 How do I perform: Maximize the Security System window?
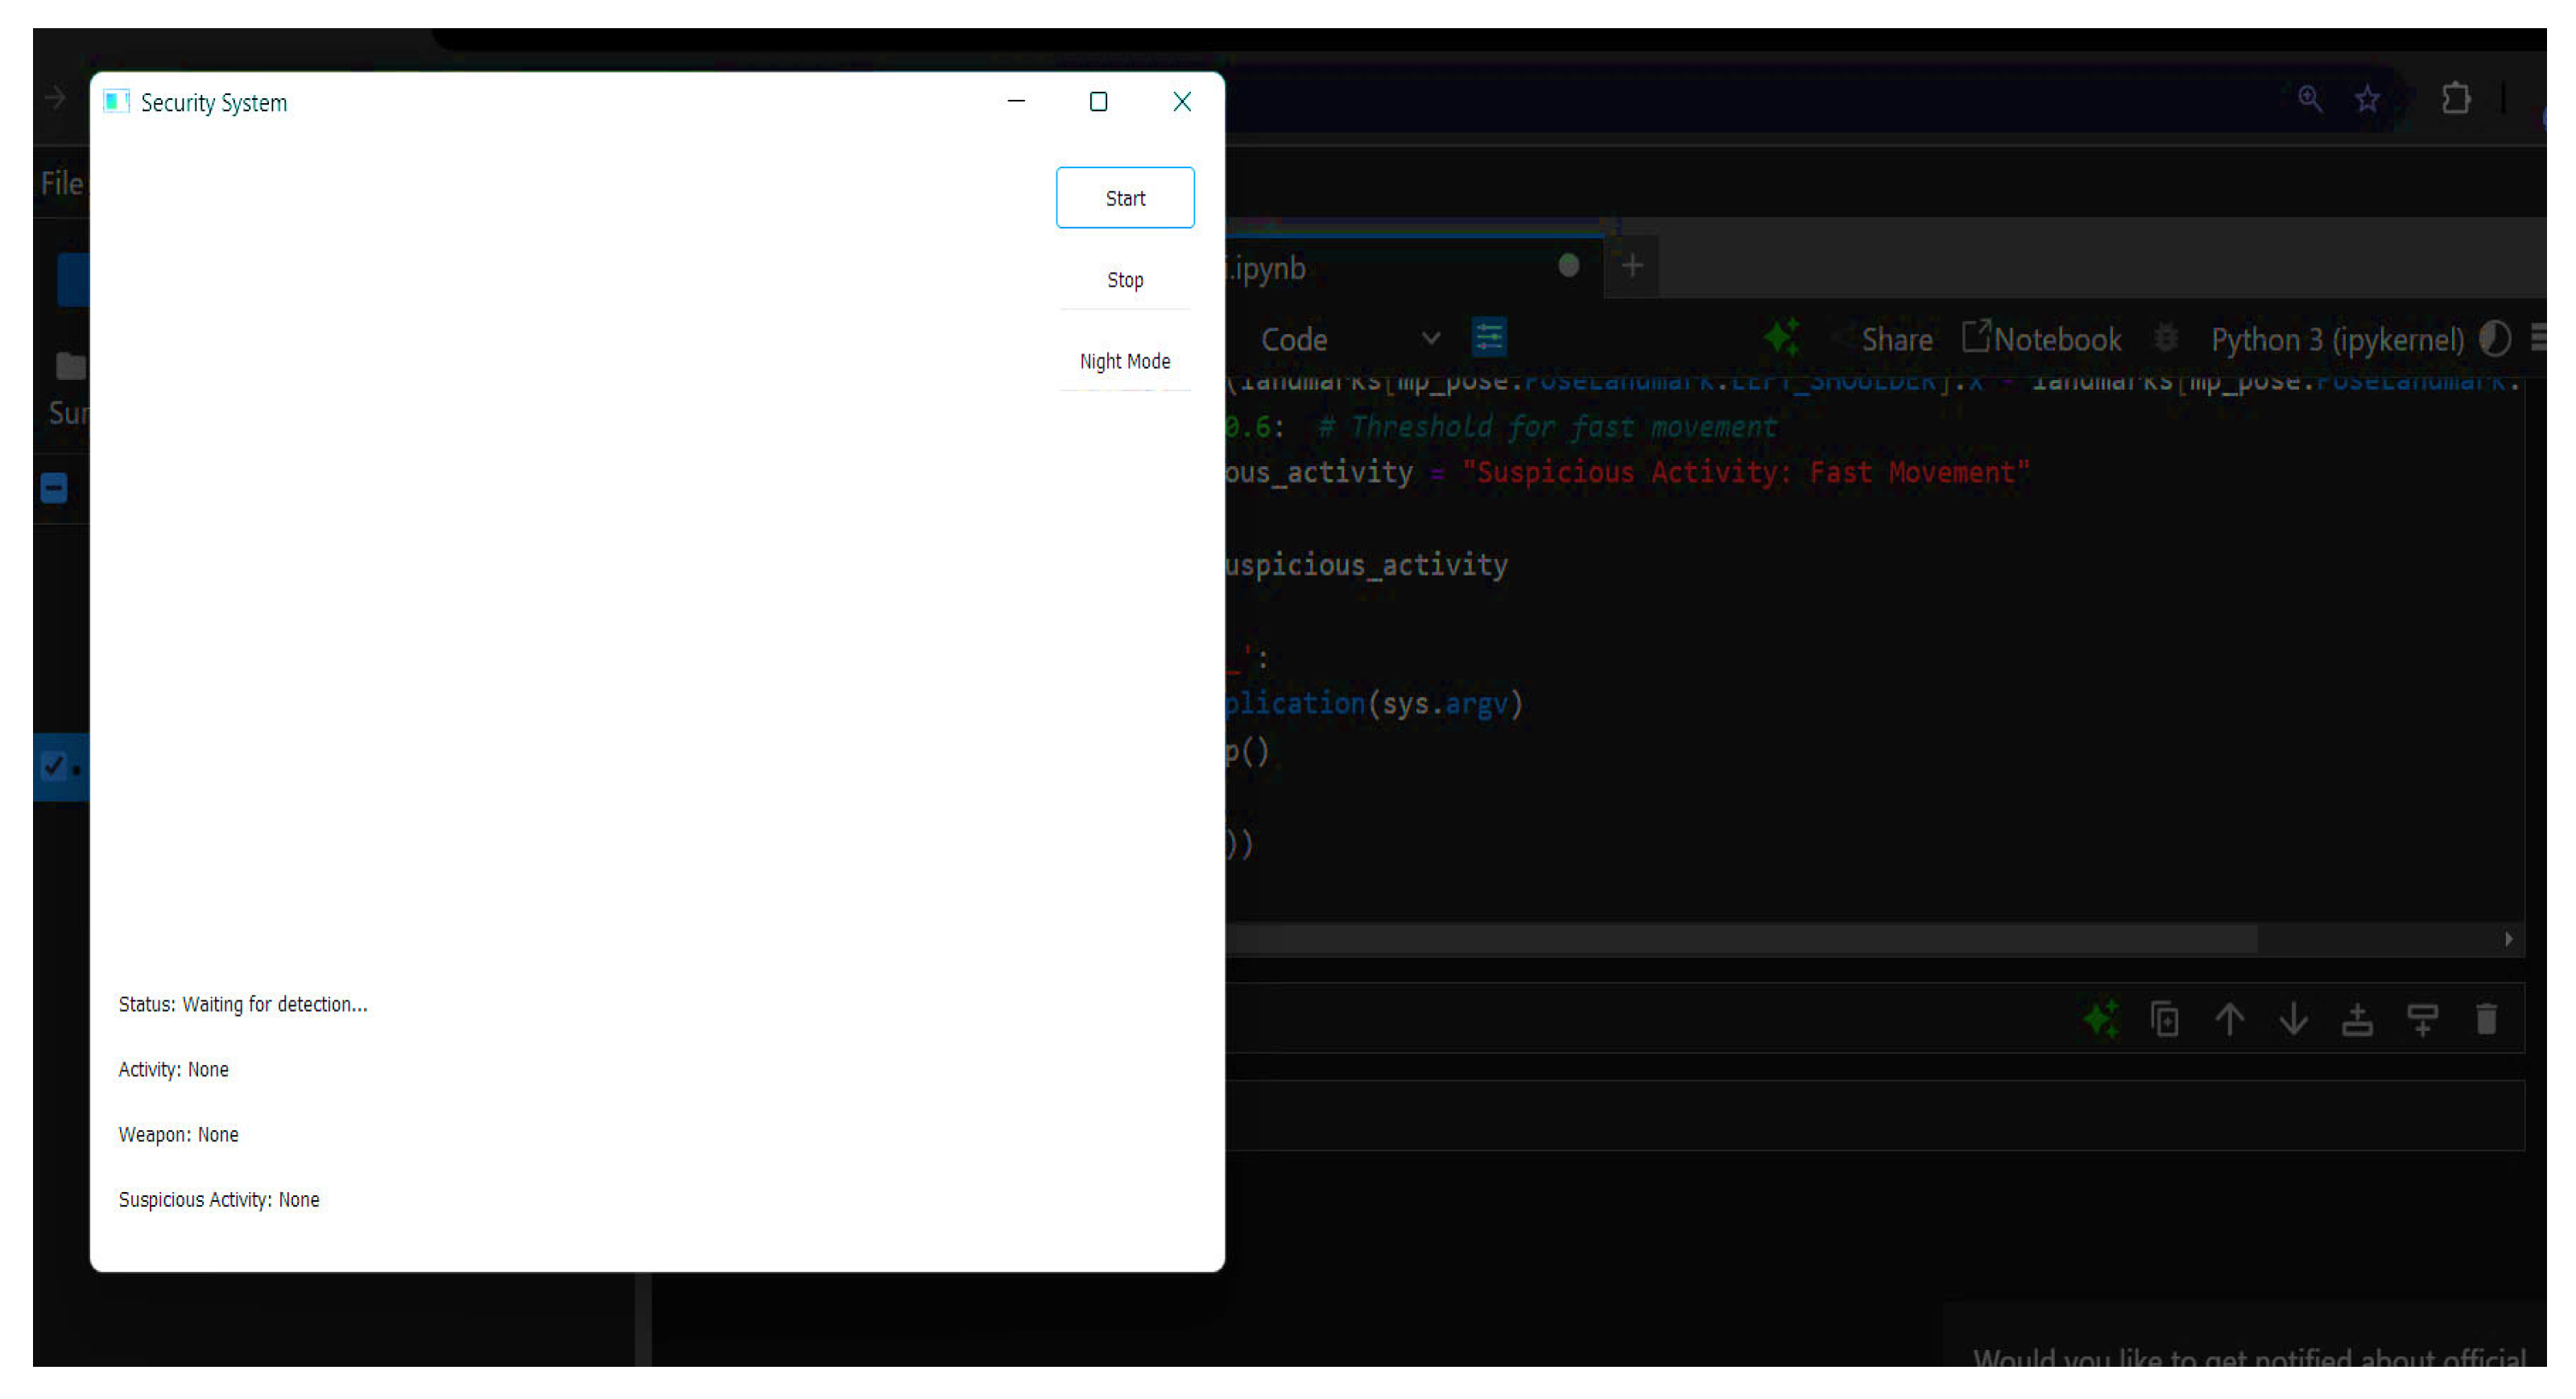[x=1098, y=101]
